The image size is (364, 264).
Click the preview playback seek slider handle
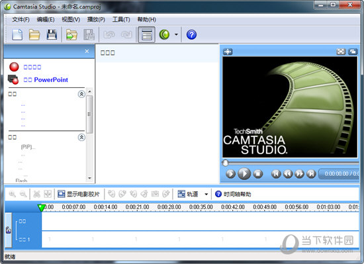(225, 163)
